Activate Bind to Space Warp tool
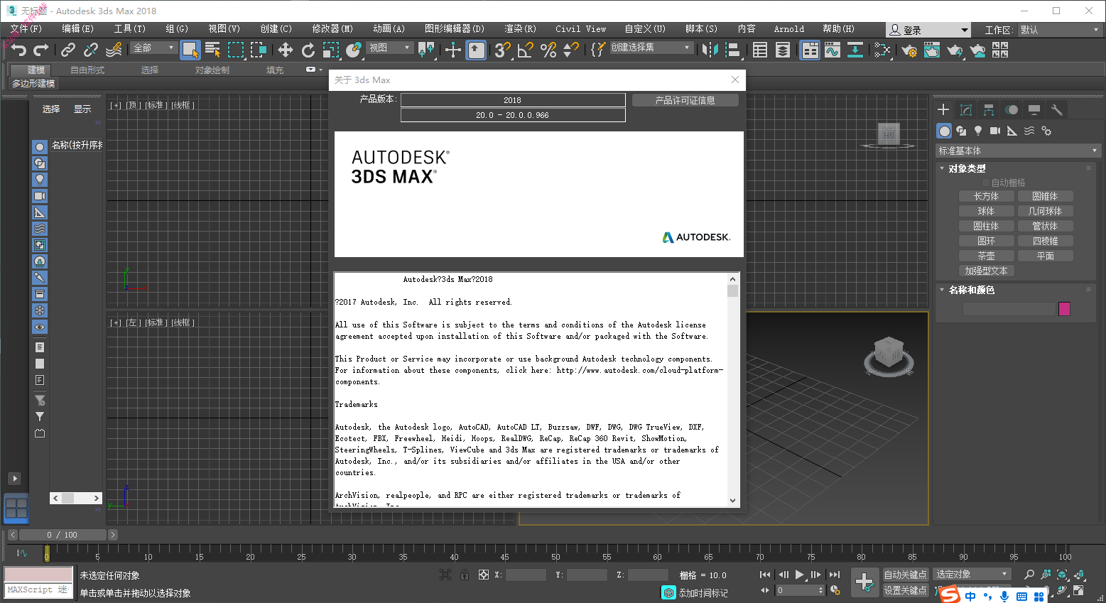 (x=114, y=50)
